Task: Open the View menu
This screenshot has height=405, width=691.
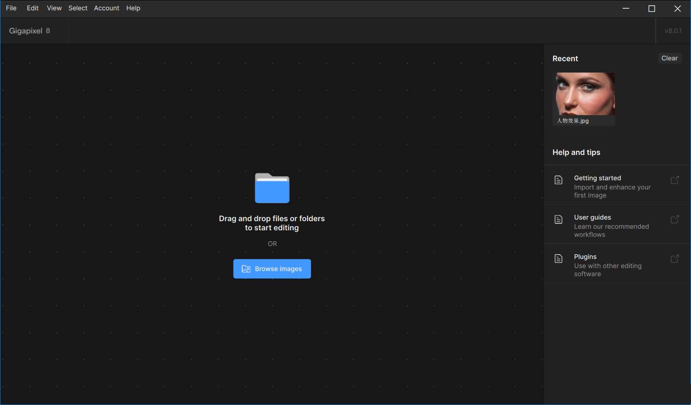Action: [x=54, y=8]
